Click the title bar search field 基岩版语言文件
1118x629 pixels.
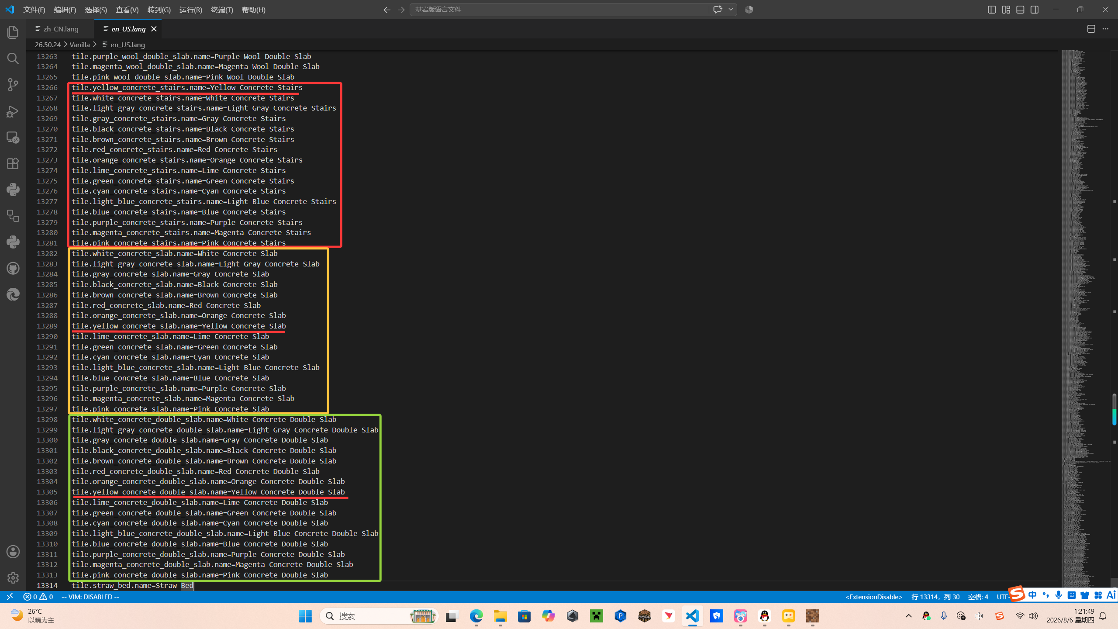(559, 10)
